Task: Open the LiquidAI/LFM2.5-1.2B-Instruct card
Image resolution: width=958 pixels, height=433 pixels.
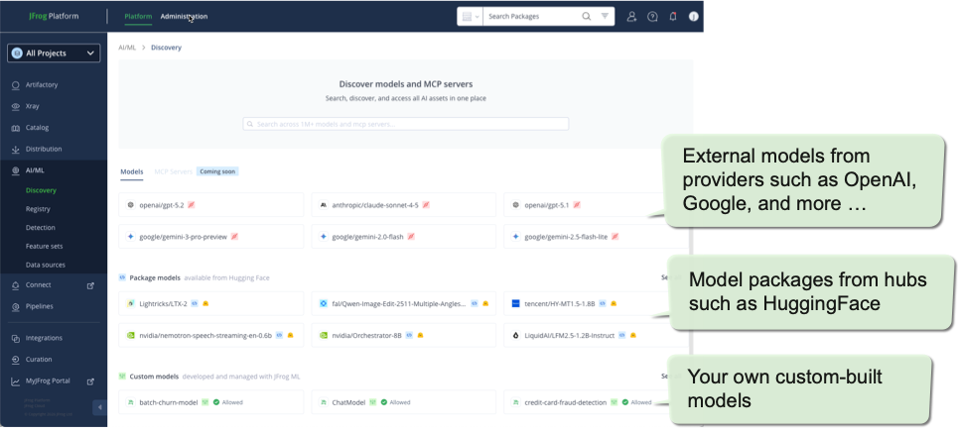Action: coord(596,336)
